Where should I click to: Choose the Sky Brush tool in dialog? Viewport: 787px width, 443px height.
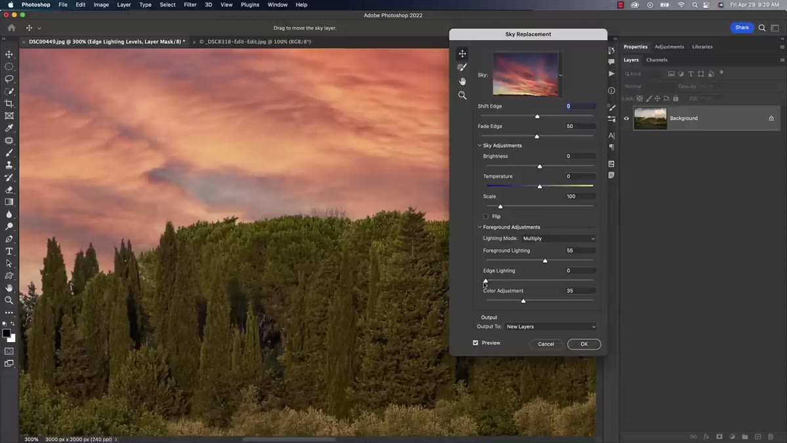[x=462, y=67]
